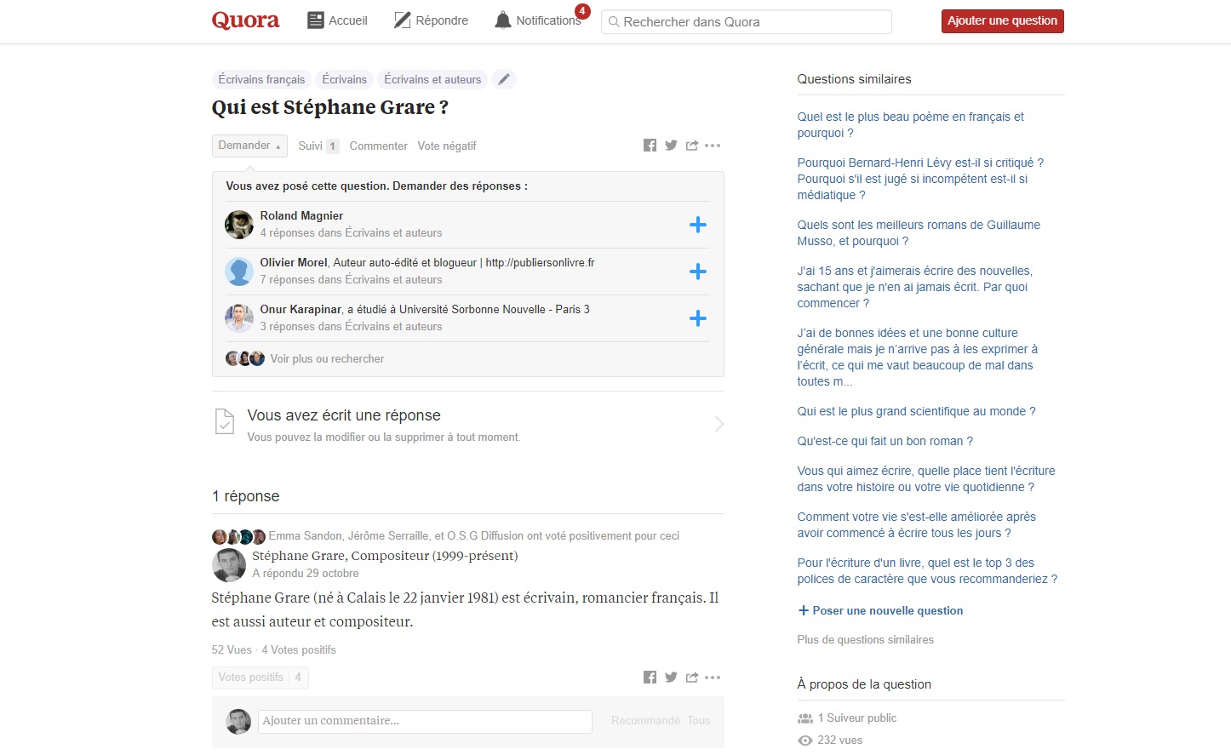This screenshot has width=1231, height=755.
Task: Click the magnifier icon in search box
Action: pyautogui.click(x=613, y=22)
